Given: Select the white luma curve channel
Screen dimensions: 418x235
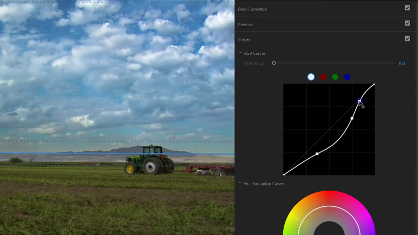Looking at the screenshot, I should 311,77.
